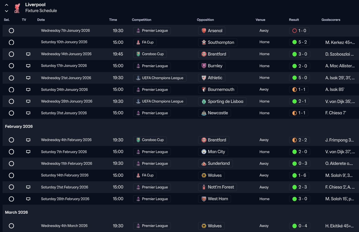359x232 pixels.
Task: Select the Arsenal fixture radio button
Action: pos(11,31)
